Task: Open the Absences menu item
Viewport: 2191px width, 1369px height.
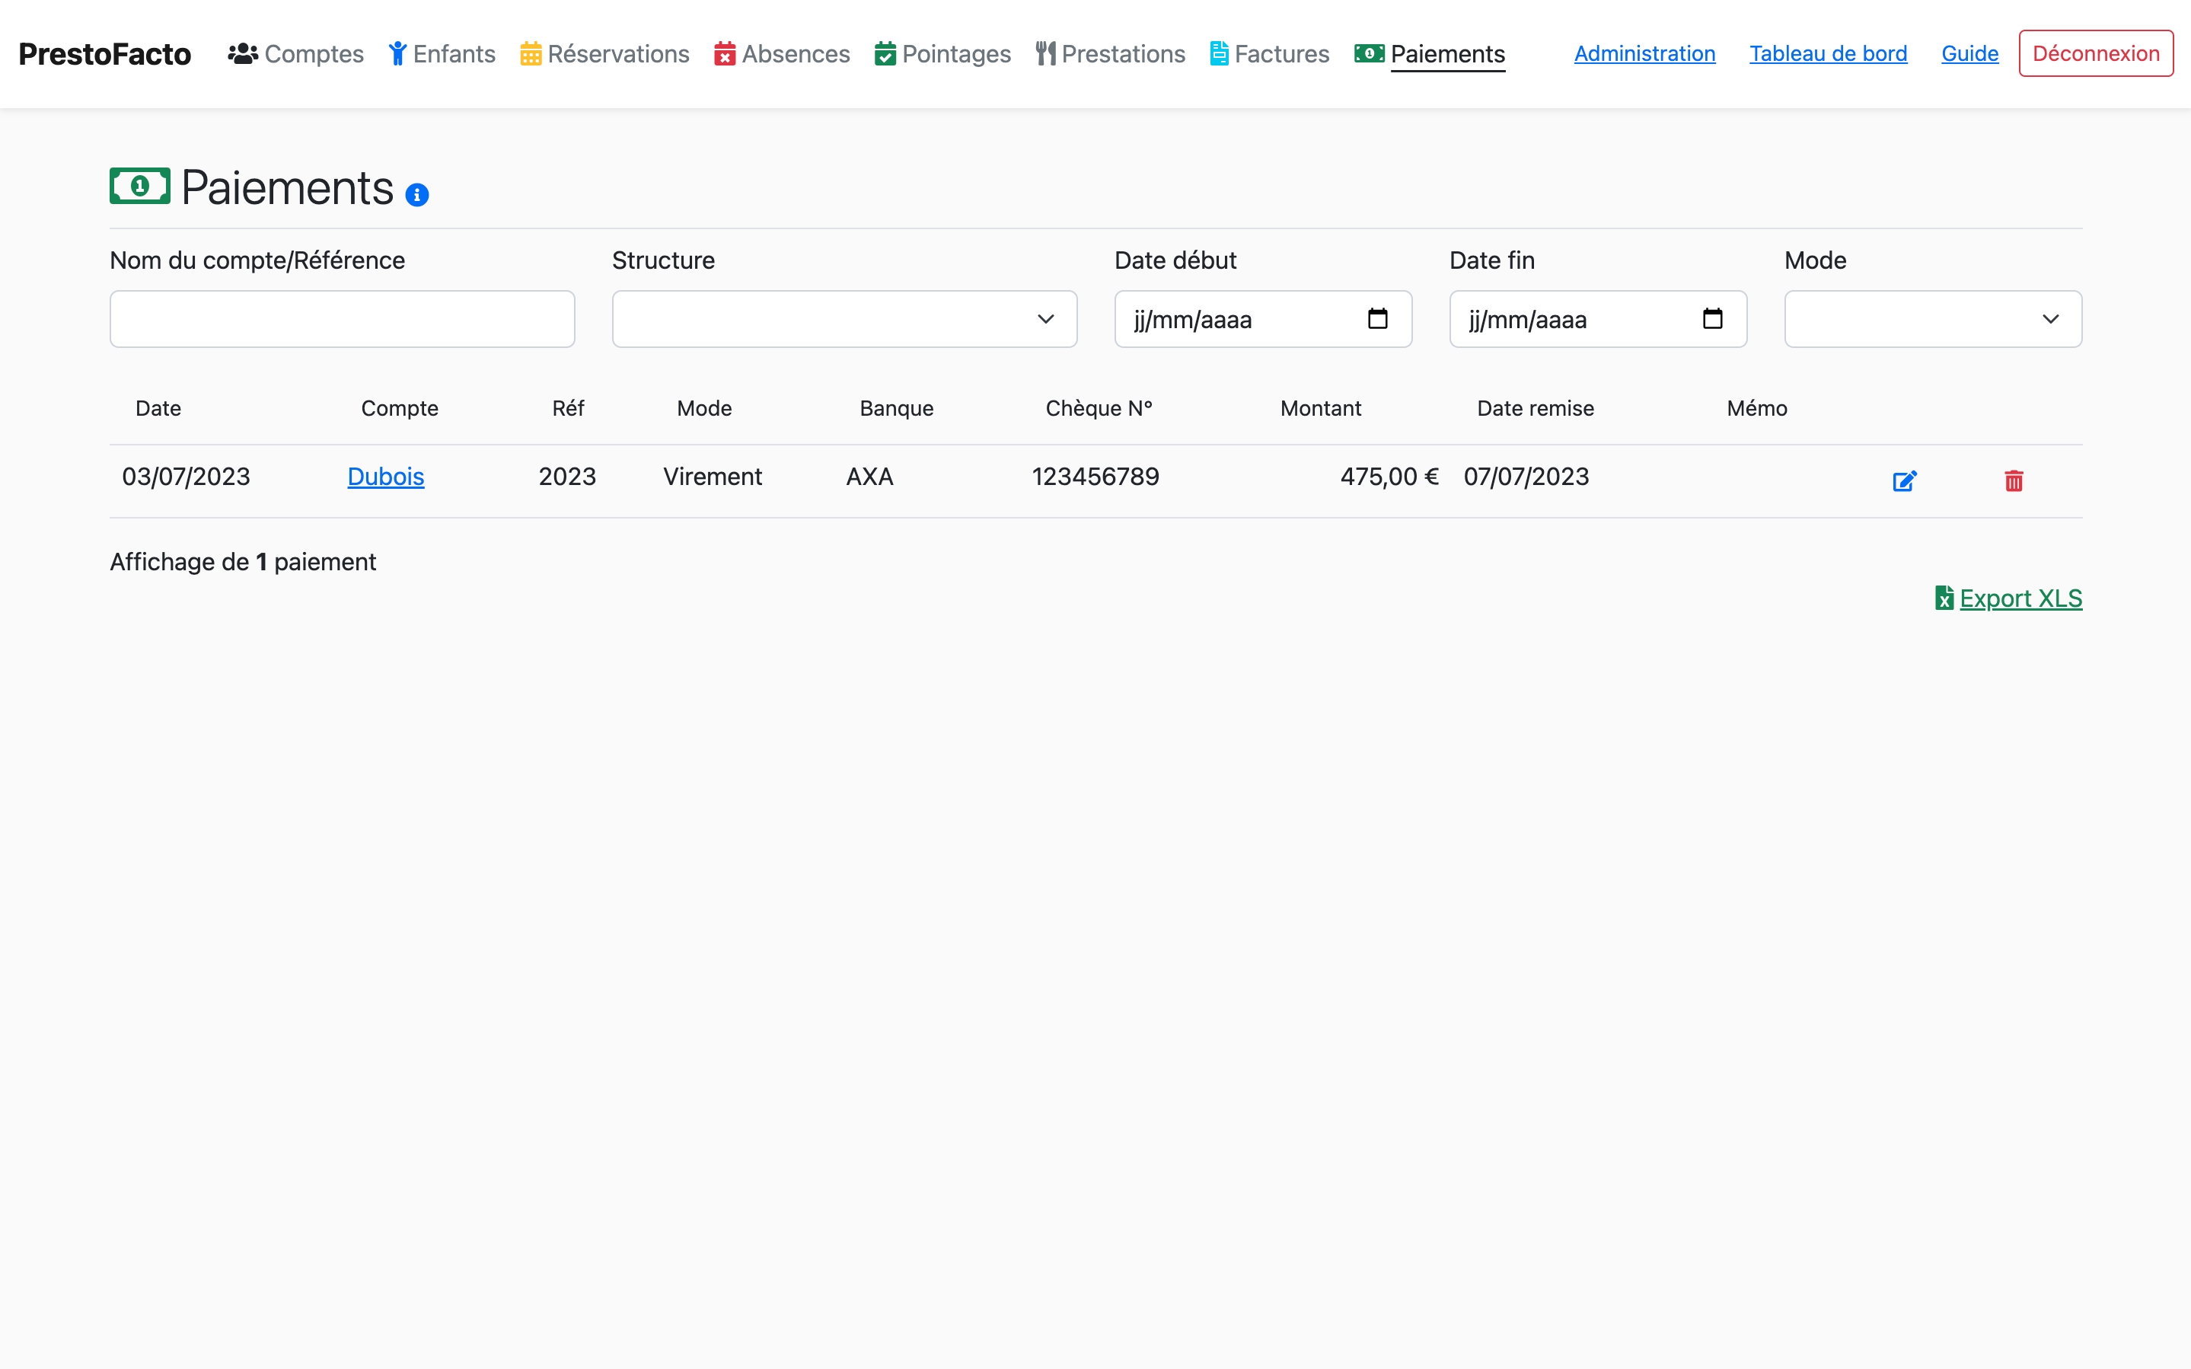Action: [782, 54]
